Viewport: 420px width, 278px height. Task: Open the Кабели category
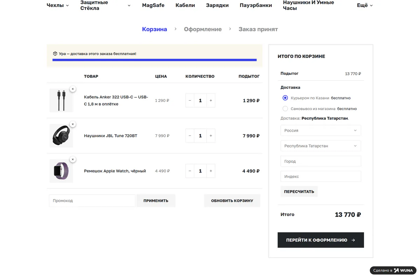click(185, 5)
